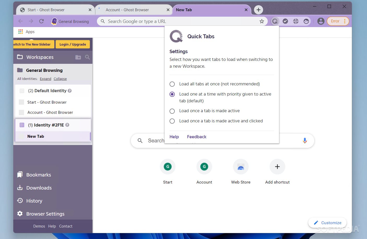This screenshot has height=239, width=367.
Task: Open the Help link in sidebar footer
Action: 52,227
